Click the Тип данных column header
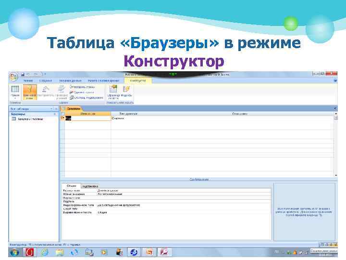Screen dimensions: 346x260 point(128,114)
